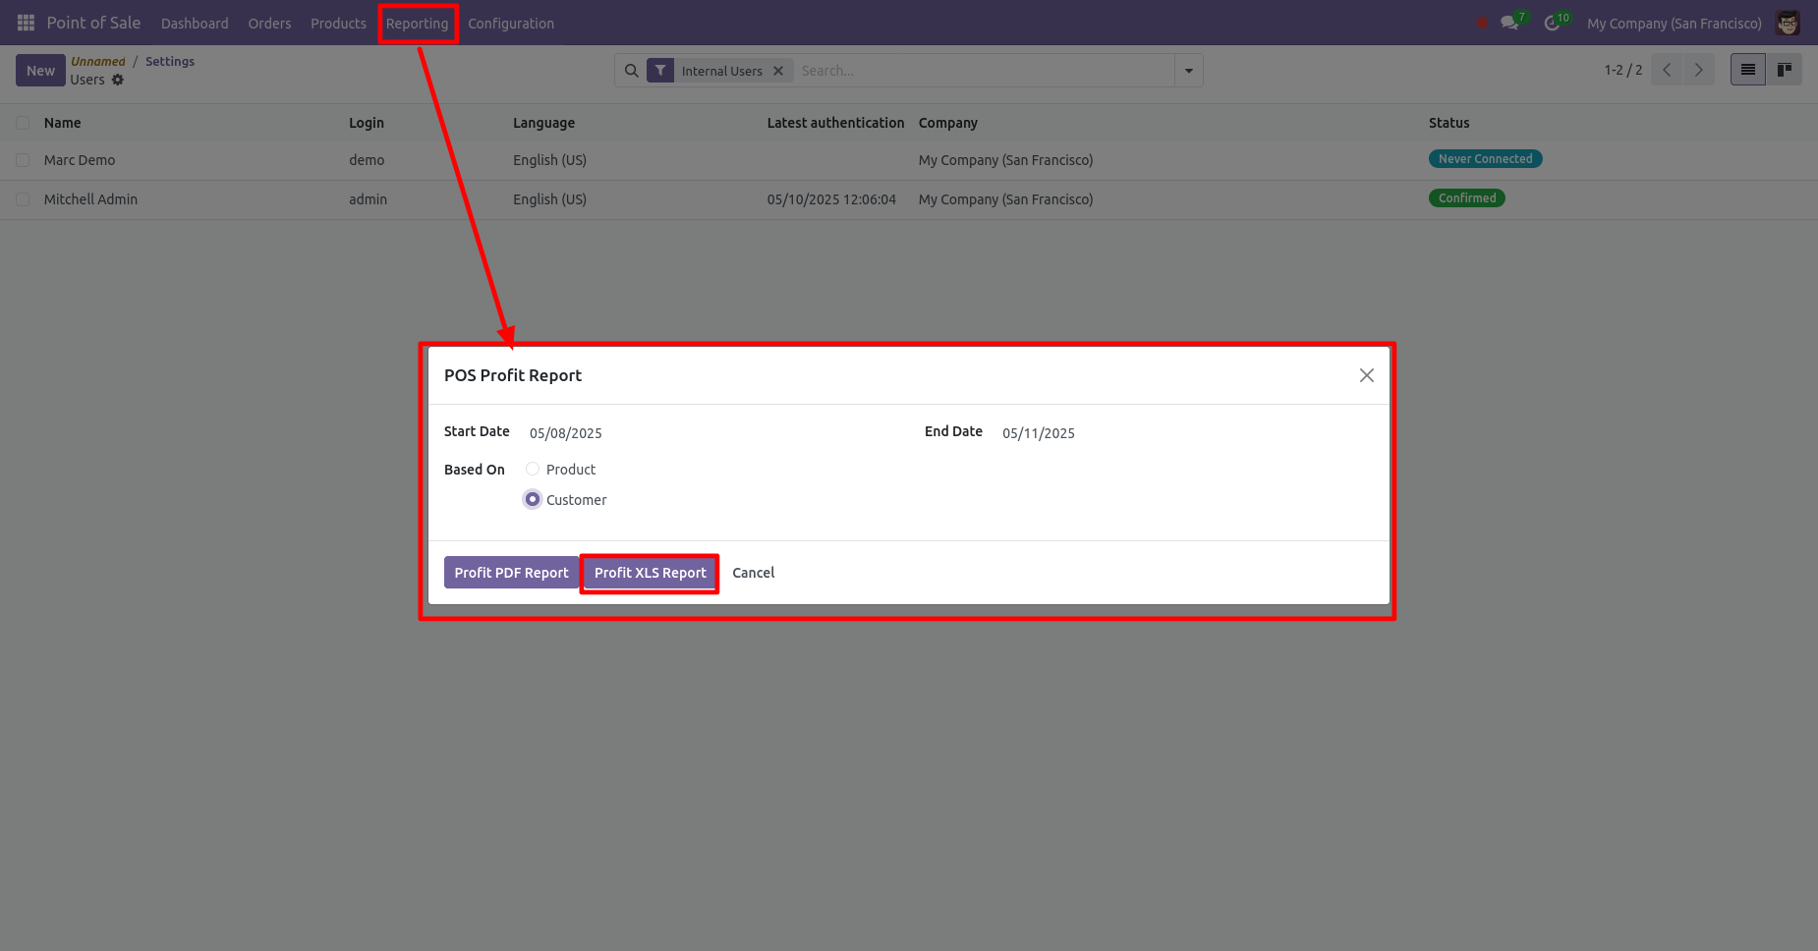1818x951 pixels.
Task: Tick the Mitchell Admin row checkbox
Action: pyautogui.click(x=23, y=199)
